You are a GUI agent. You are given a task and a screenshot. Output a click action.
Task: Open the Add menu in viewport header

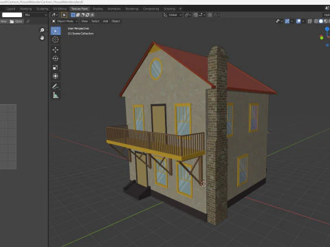pos(105,21)
